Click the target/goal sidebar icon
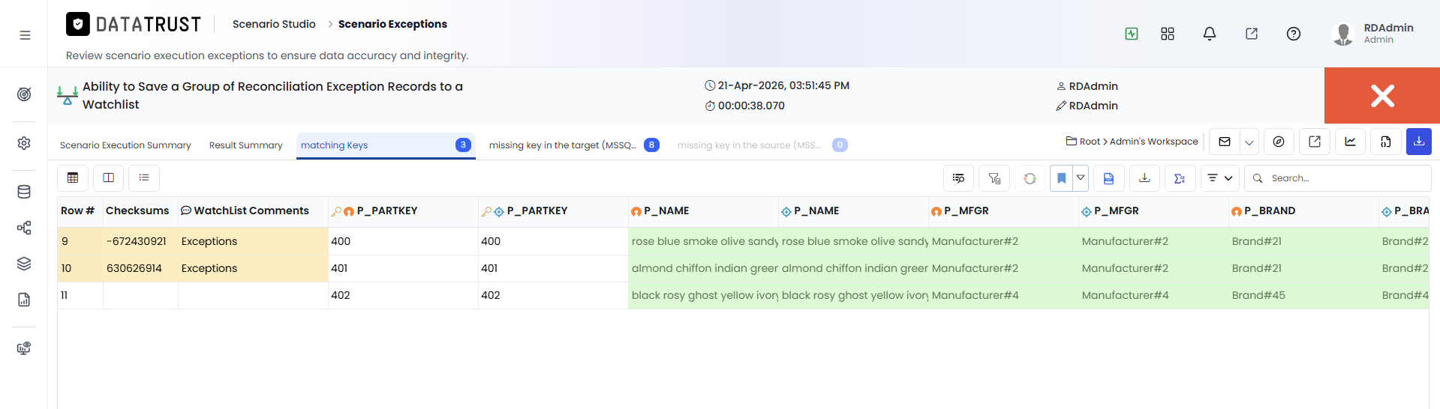1440x409 pixels. [24, 94]
